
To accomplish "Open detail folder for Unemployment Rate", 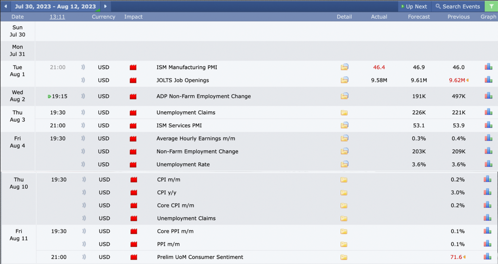I will (344, 164).
